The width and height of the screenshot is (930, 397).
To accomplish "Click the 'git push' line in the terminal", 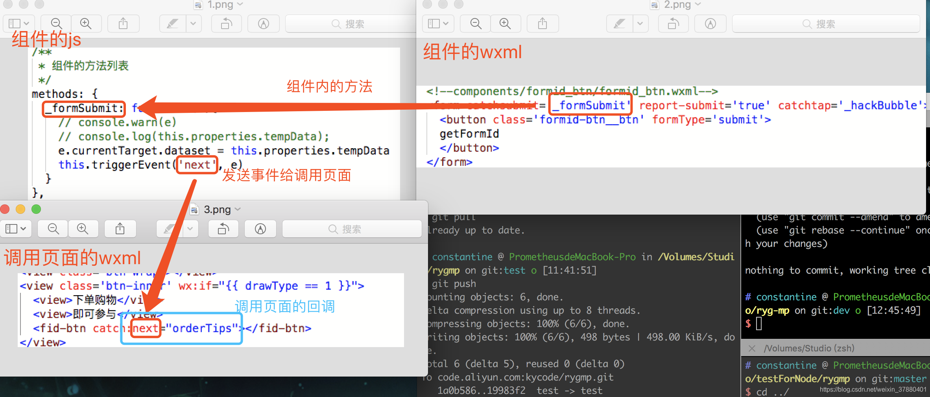I will point(454,284).
